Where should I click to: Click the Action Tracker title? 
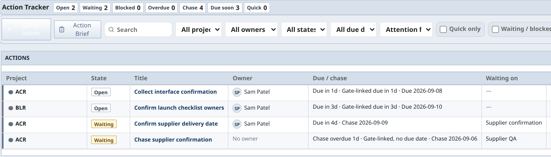tap(25, 7)
